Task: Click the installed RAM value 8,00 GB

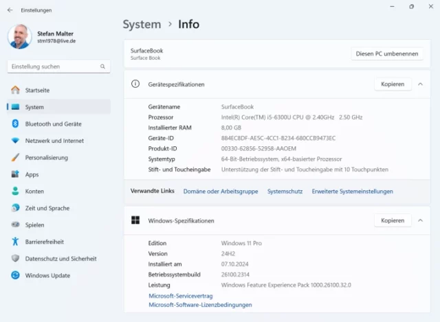Action: (231, 128)
